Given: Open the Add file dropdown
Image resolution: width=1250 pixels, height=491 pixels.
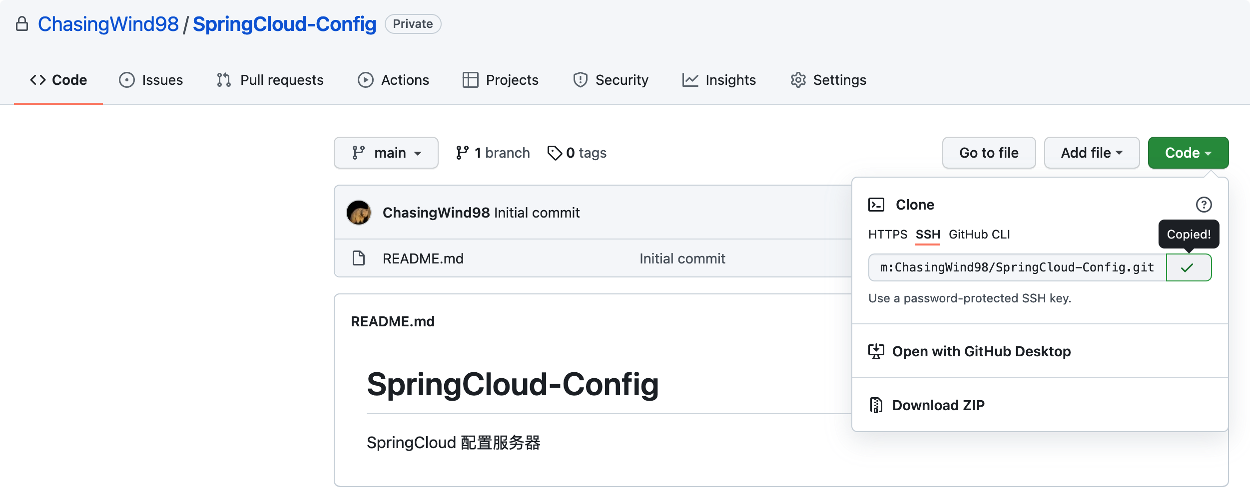Looking at the screenshot, I should click(1092, 153).
